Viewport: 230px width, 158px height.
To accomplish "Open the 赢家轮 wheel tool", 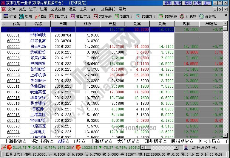I will 207,16.
